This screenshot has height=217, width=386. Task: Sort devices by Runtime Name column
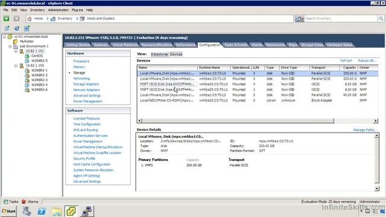(x=214, y=68)
